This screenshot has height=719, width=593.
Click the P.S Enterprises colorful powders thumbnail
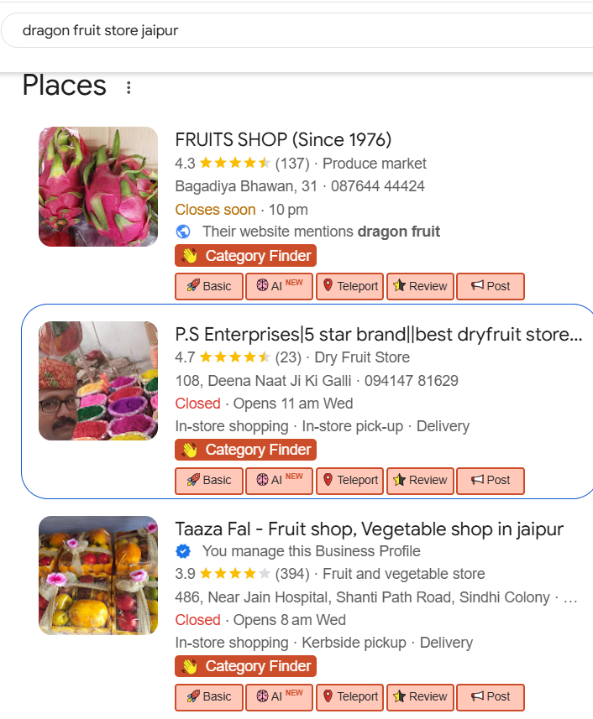click(x=98, y=381)
